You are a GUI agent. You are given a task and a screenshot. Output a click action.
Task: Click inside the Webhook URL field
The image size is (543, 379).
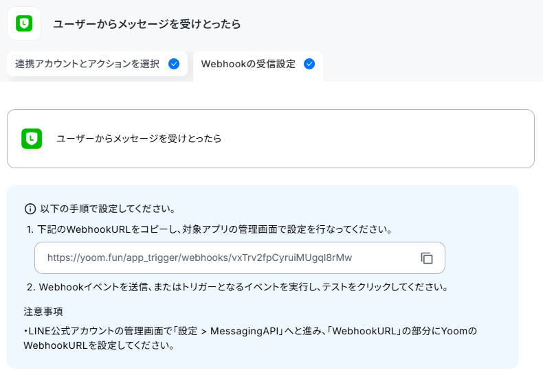click(240, 258)
